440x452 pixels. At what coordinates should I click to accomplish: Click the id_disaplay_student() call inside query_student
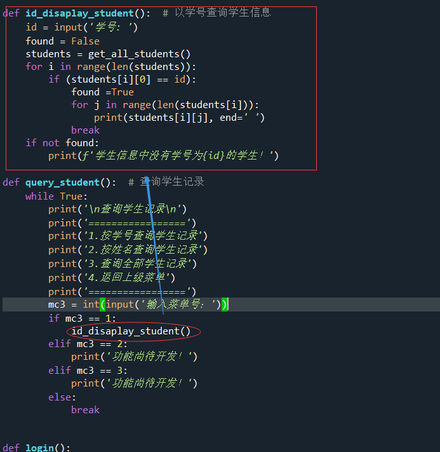tap(131, 331)
